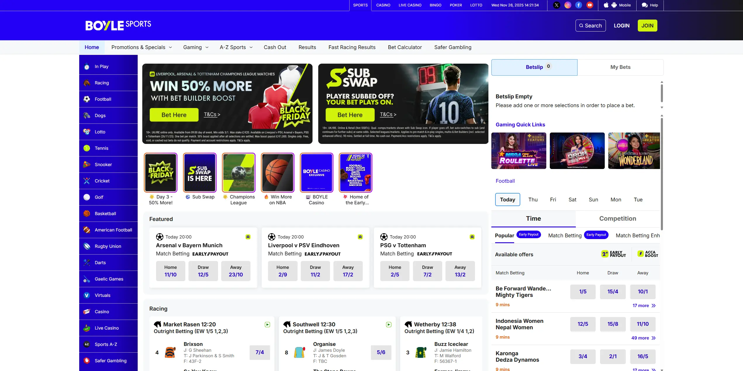This screenshot has height=371, width=743.
Task: Select the Football icon in the sidebar
Action: pyautogui.click(x=87, y=99)
